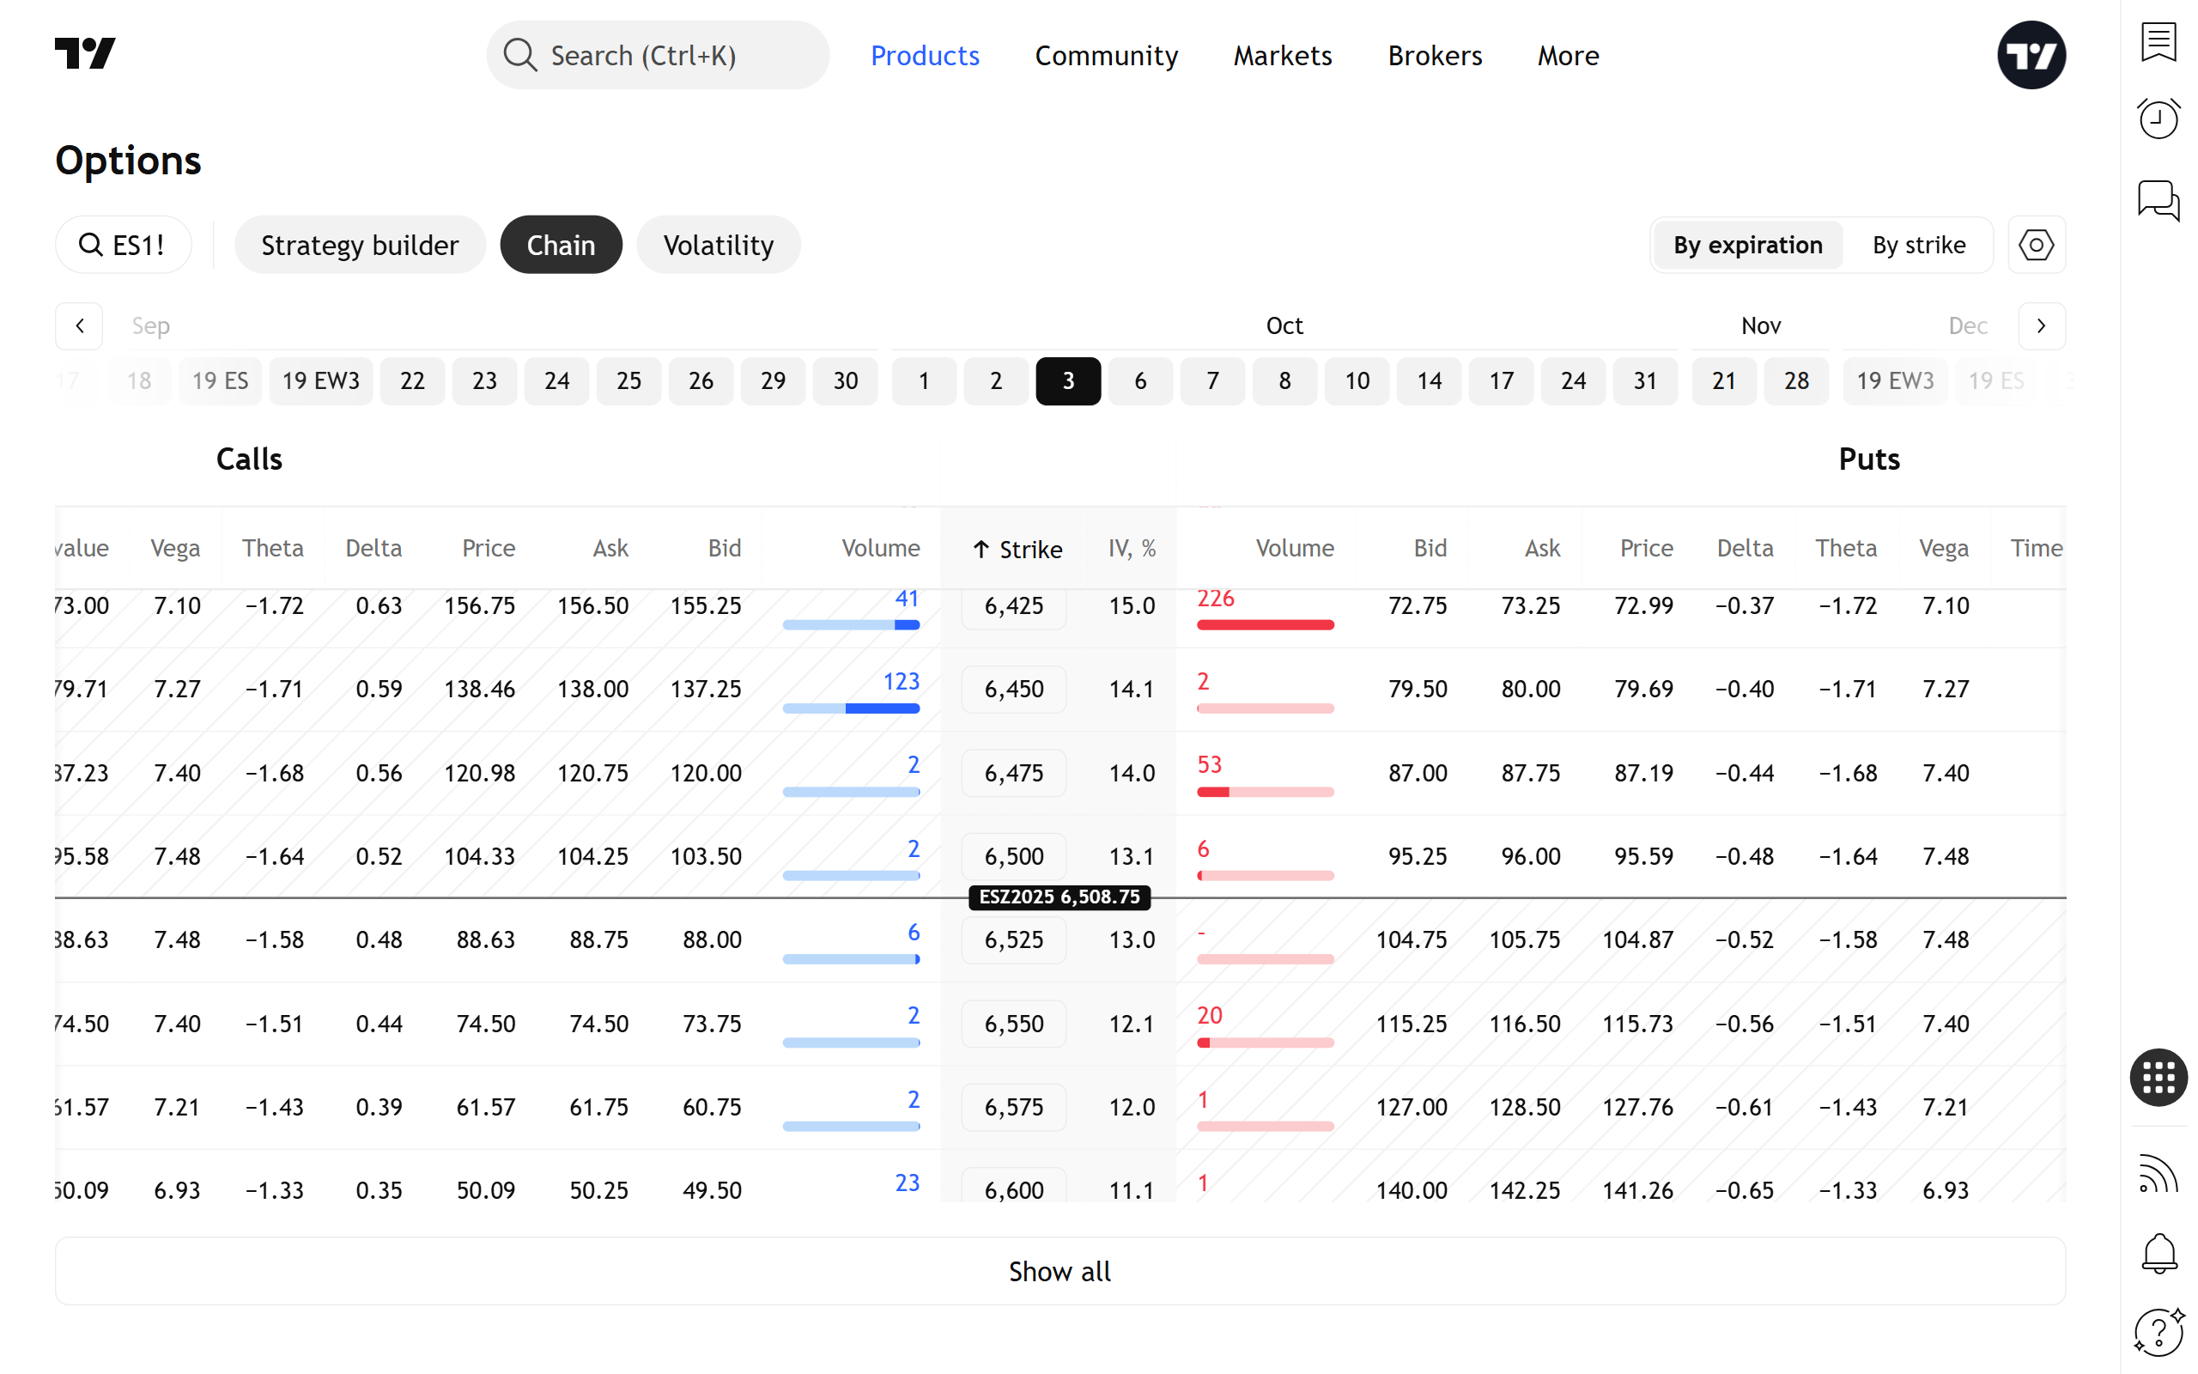Open the help center icon

click(x=2158, y=1332)
